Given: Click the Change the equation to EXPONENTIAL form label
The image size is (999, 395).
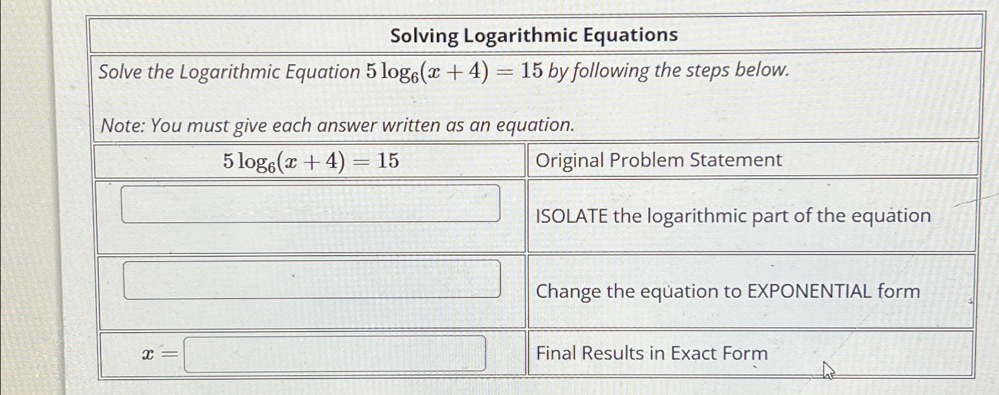Looking at the screenshot, I should coord(728,292).
